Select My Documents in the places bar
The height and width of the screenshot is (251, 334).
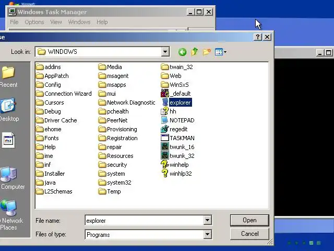[x=8, y=140]
